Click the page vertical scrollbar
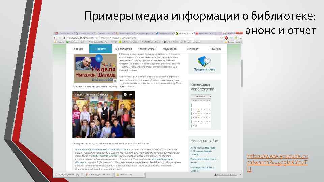Screen dimensions: 324x182 click(x=242, y=73)
